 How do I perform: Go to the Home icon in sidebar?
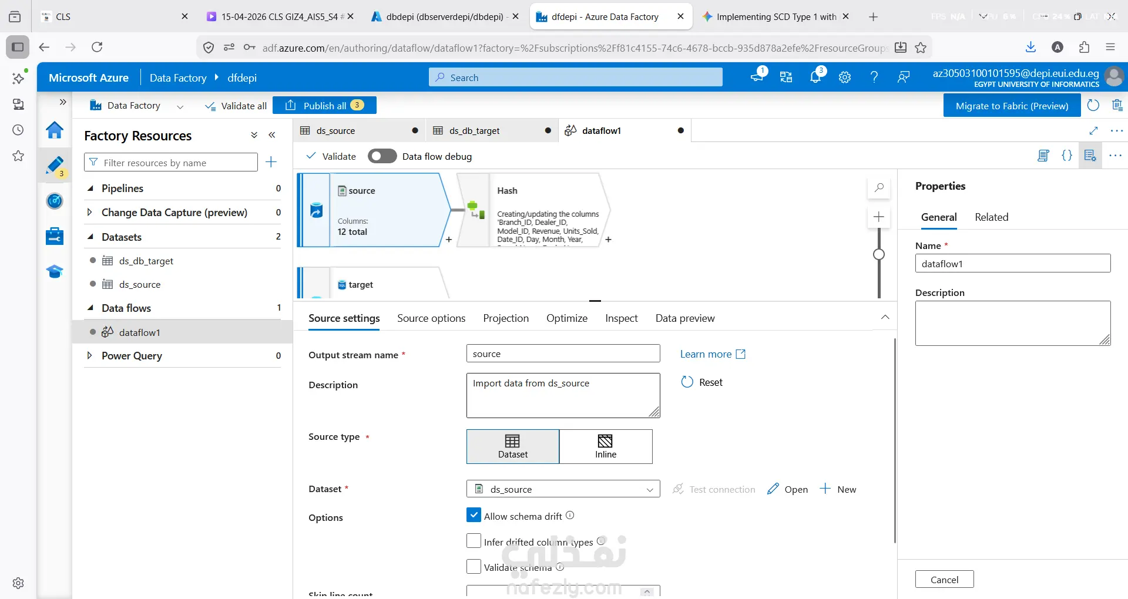coord(55,130)
